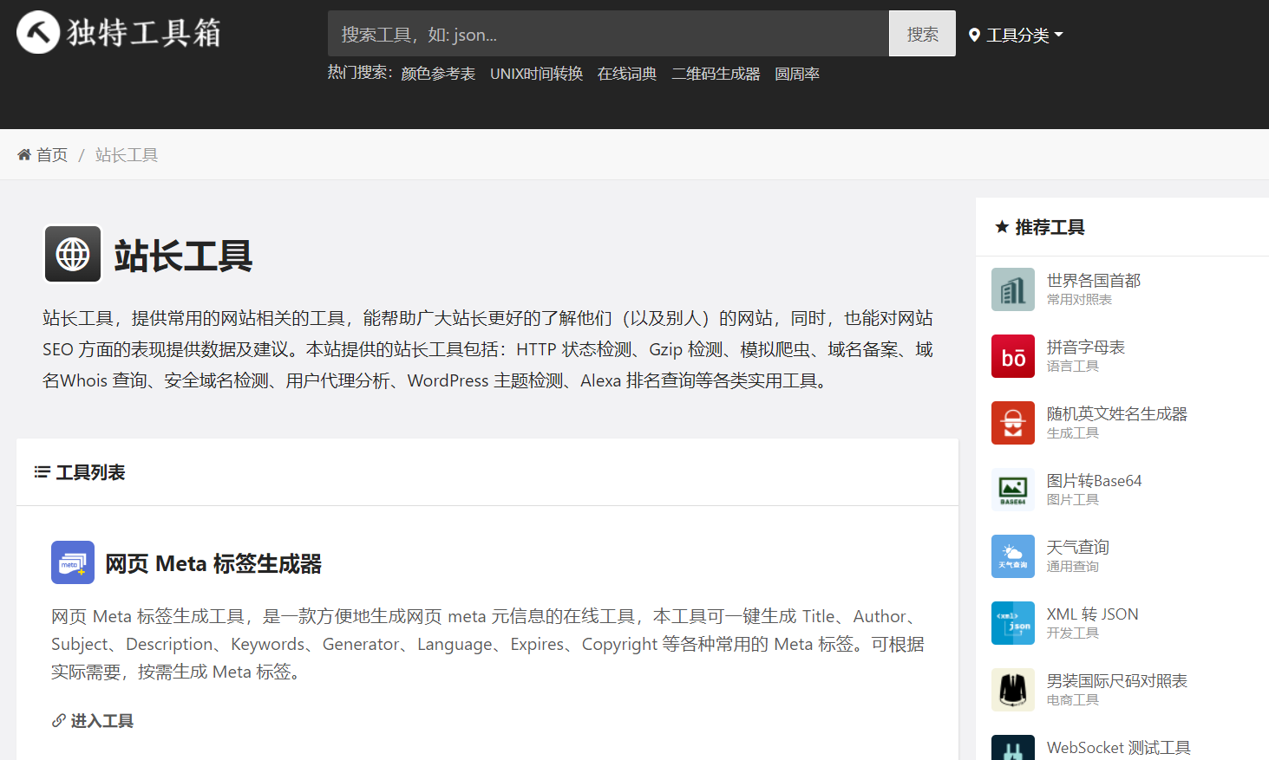1269x760 pixels.
Task: Open the 天气查询 weather icon
Action: [x=1012, y=556]
